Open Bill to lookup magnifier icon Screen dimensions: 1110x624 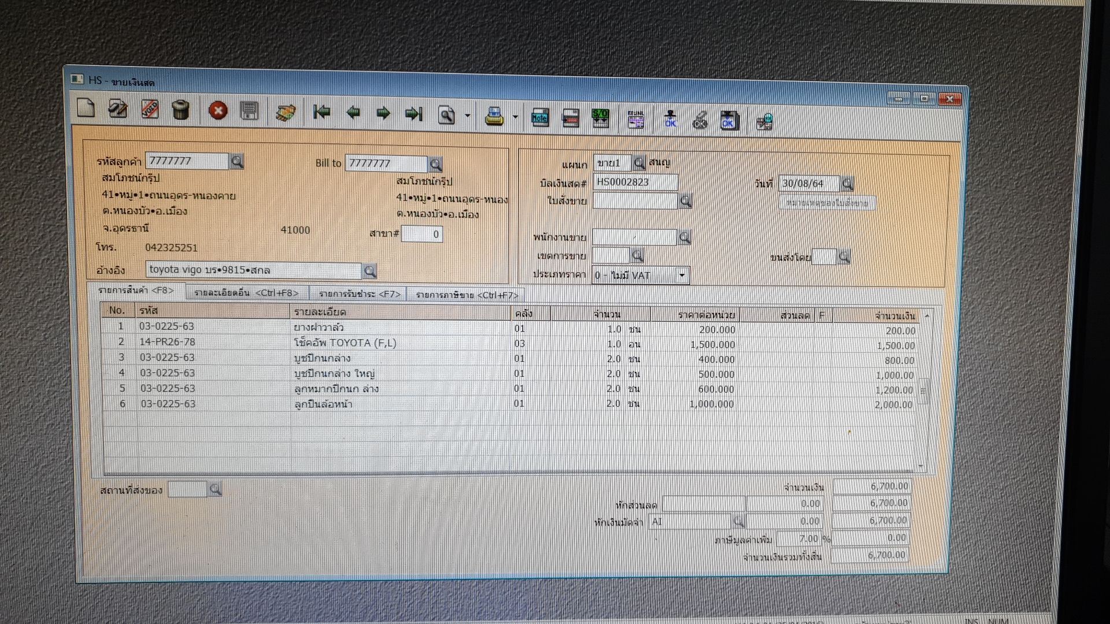coord(435,165)
